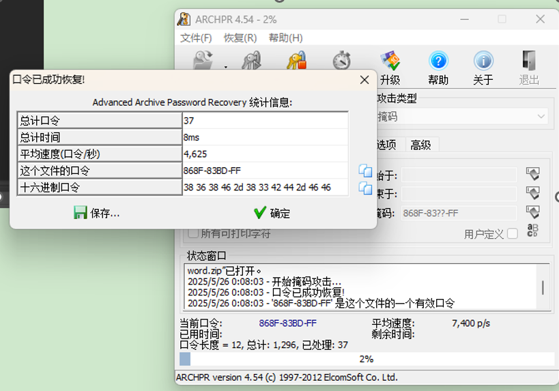The width and height of the screenshot is (559, 391).
Task: Click the end-at input field
Action: click(459, 194)
